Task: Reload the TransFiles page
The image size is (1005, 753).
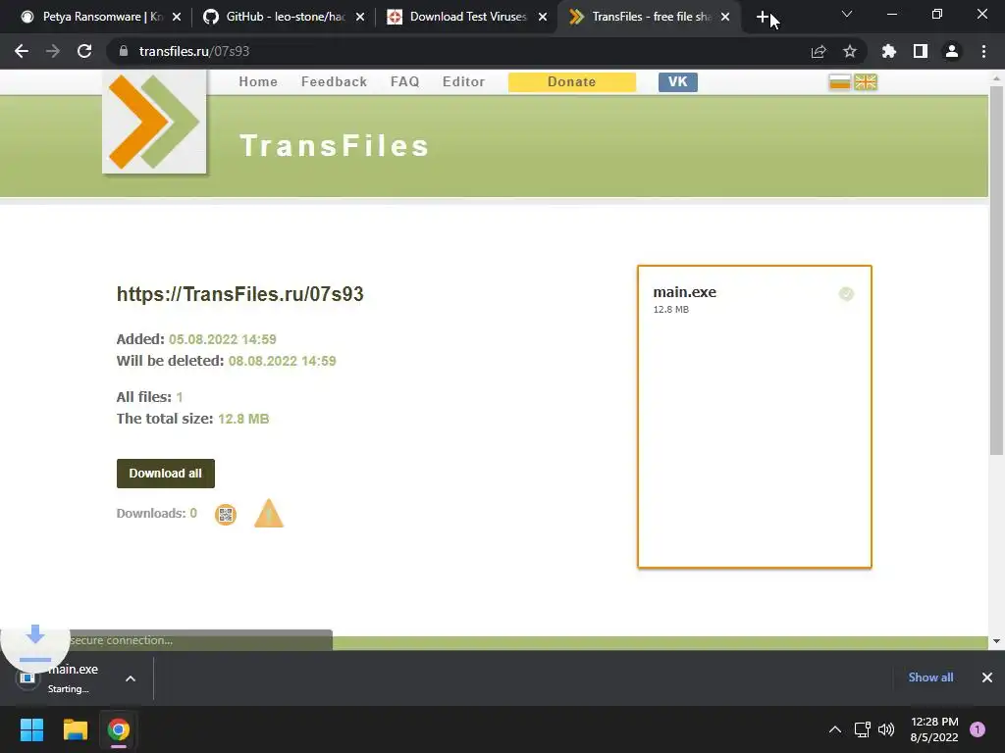Action: [x=84, y=51]
